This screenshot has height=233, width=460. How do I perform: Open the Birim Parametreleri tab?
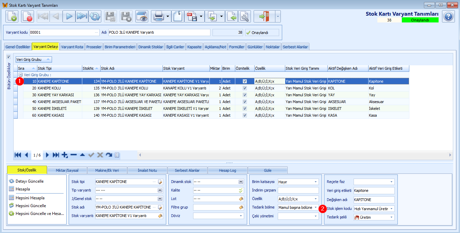point(120,47)
